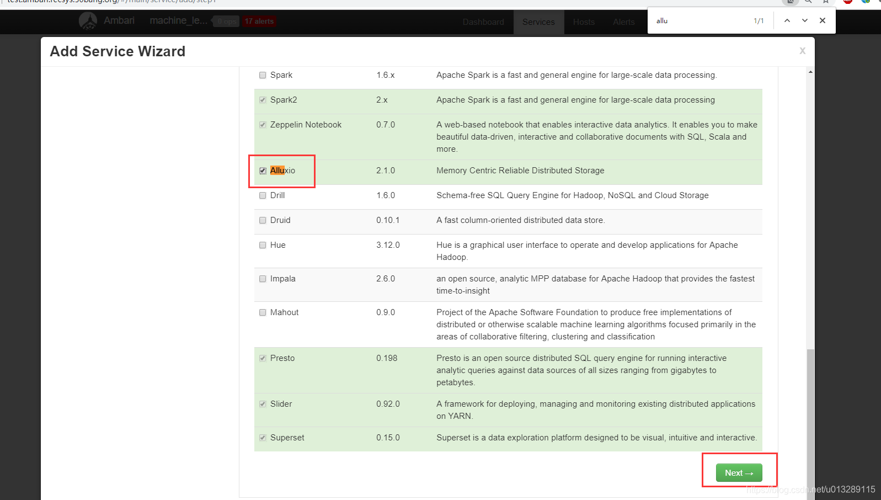Click the machine_le... cluster name

[178, 20]
